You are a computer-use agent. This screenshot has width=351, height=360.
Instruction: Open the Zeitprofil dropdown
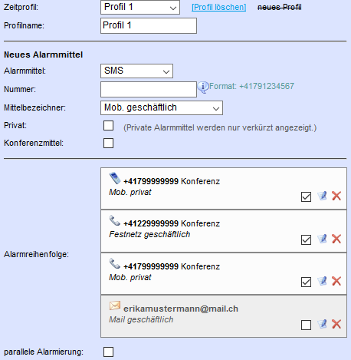[x=140, y=7]
